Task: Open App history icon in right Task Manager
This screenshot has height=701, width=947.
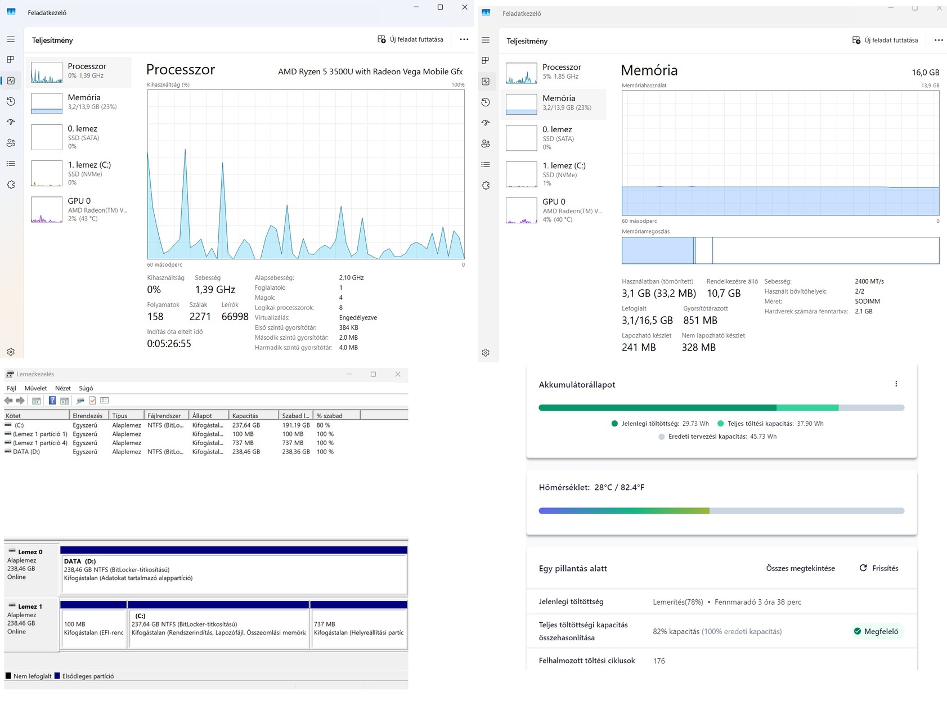Action: 486,102
